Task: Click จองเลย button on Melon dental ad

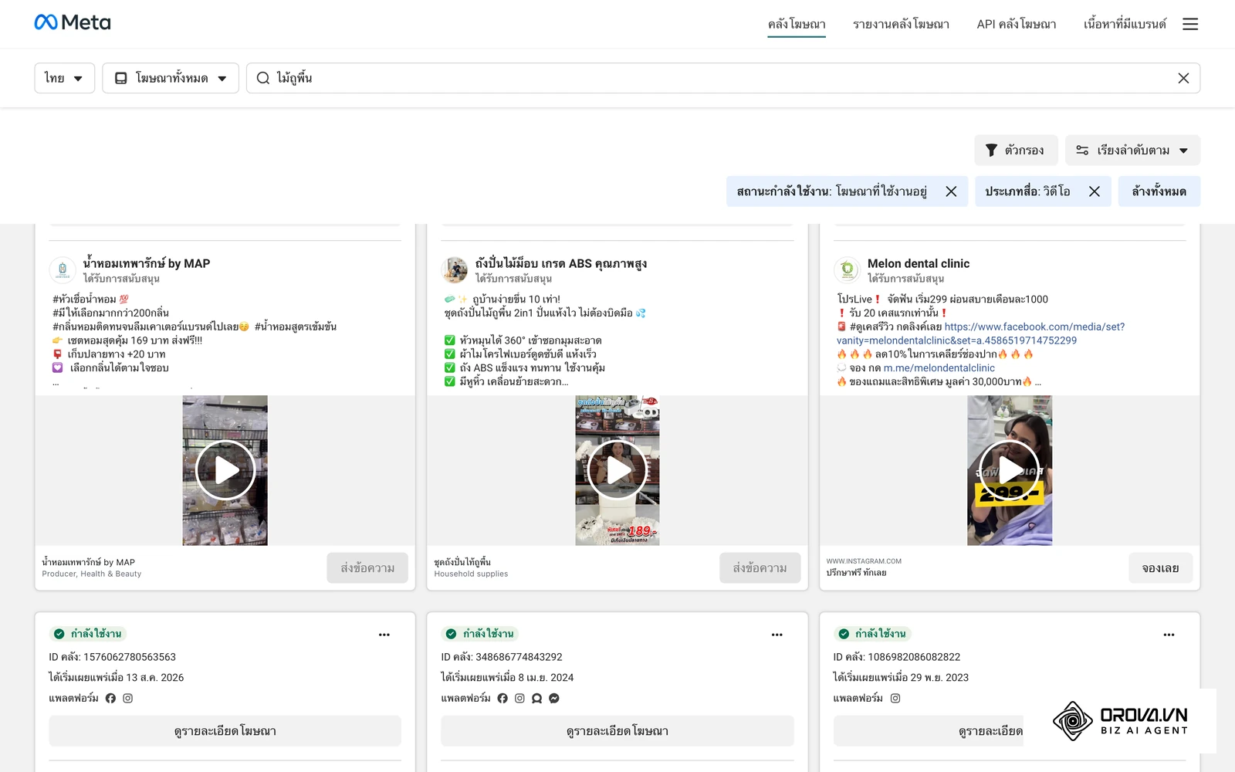Action: pyautogui.click(x=1160, y=568)
